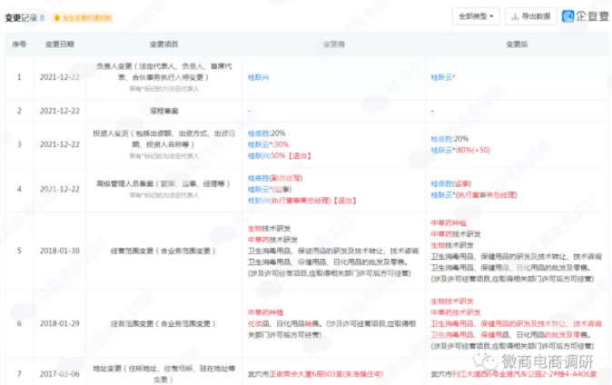
Task: Click the 2018-01-30 date cell
Action: point(62,250)
